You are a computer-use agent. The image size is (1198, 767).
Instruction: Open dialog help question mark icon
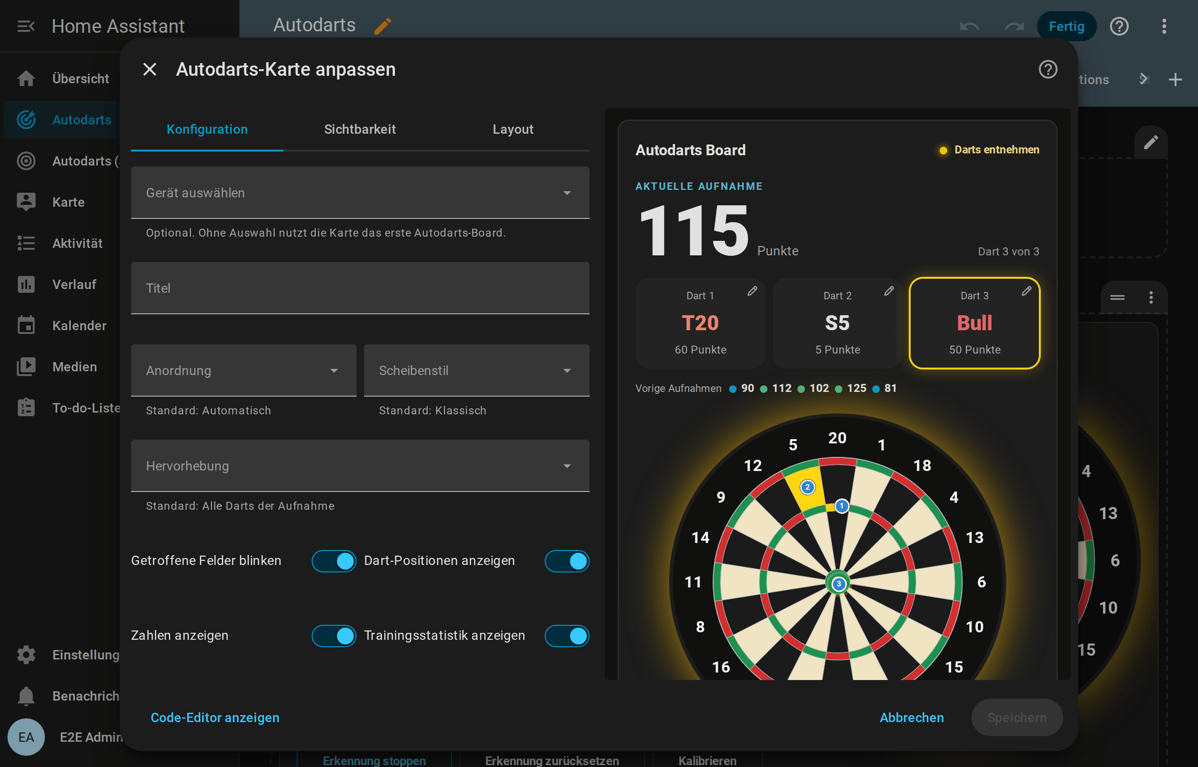[x=1047, y=69]
